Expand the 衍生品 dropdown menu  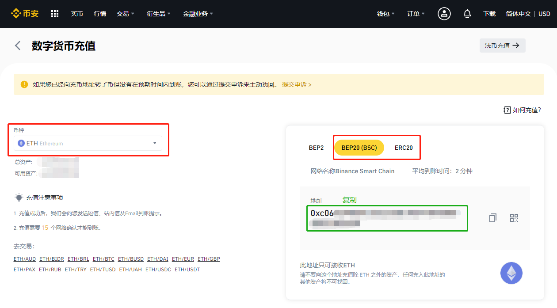159,14
